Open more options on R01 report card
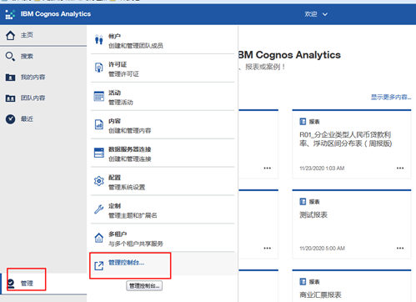Image resolution: width=416 pixels, height=302 pixels. tap(400, 168)
